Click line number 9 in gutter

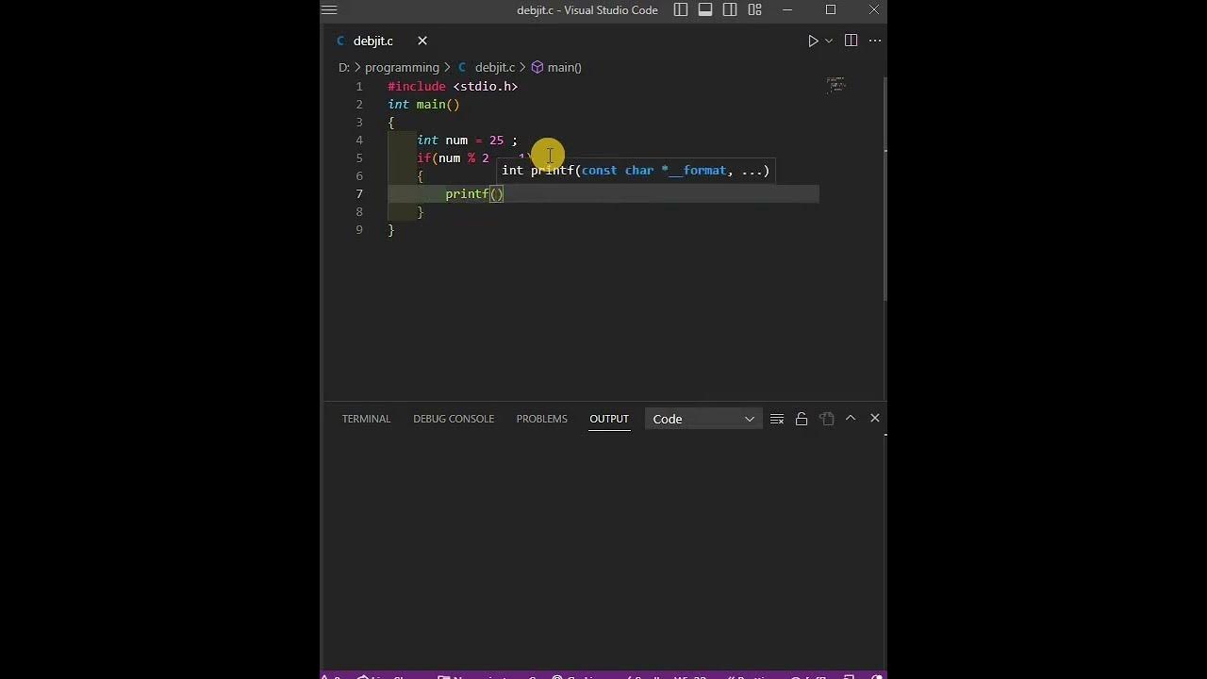[359, 230]
